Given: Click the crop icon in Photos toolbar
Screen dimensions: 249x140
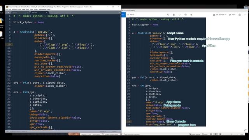Looking at the screenshot, I should click(x=191, y=15).
